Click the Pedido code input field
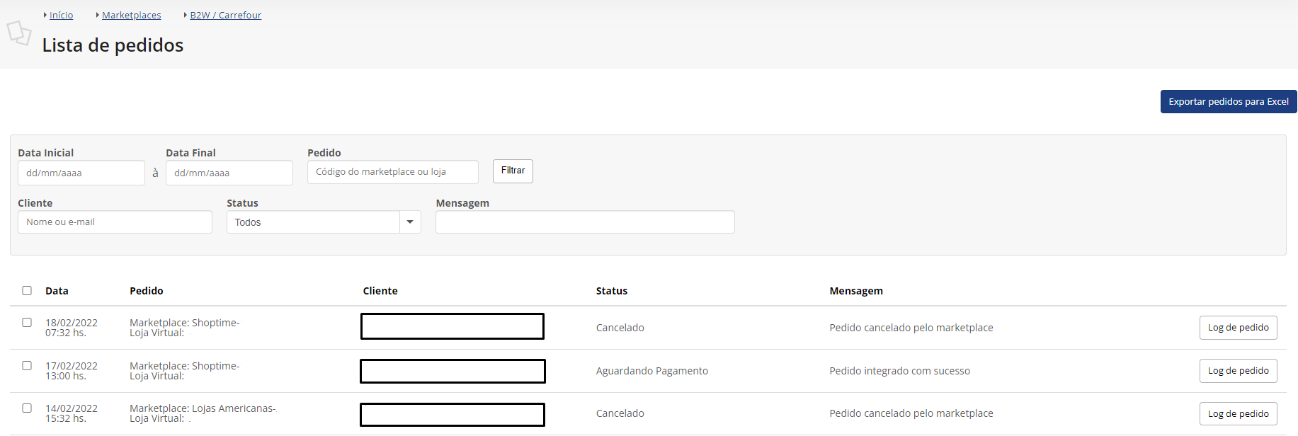Image resolution: width=1298 pixels, height=436 pixels. pyautogui.click(x=393, y=172)
